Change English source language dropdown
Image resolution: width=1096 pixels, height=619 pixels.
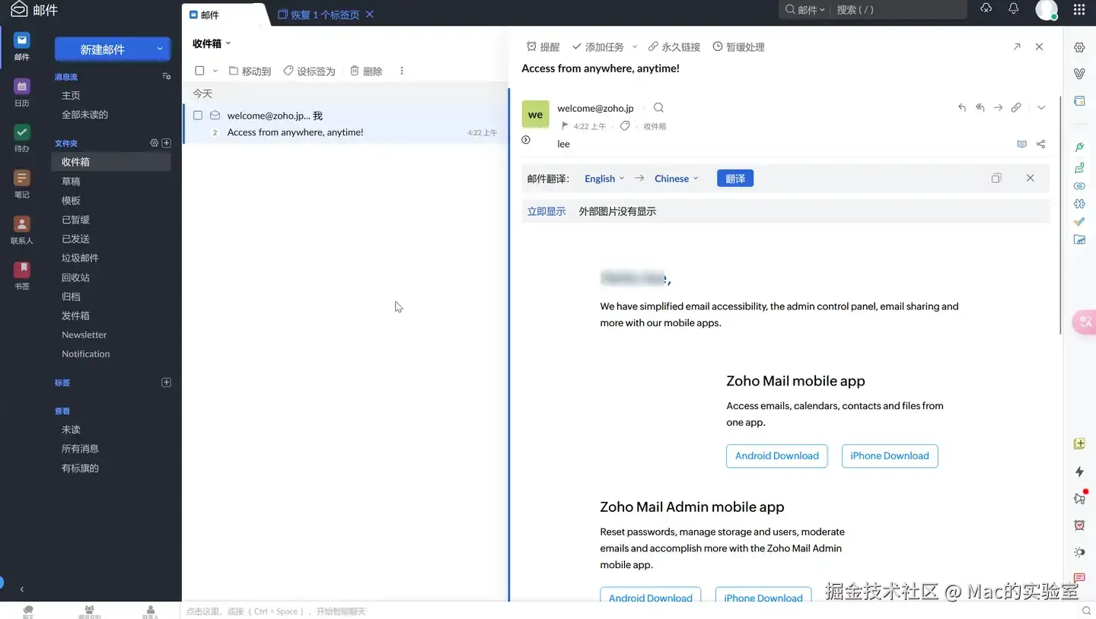[x=604, y=179]
